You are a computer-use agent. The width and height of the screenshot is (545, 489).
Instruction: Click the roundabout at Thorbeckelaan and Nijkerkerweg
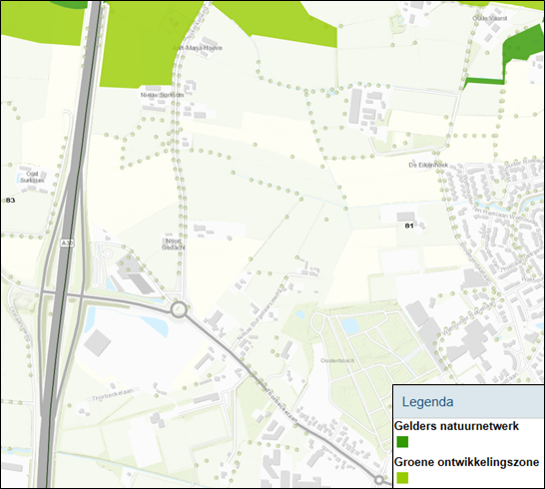pos(179,309)
